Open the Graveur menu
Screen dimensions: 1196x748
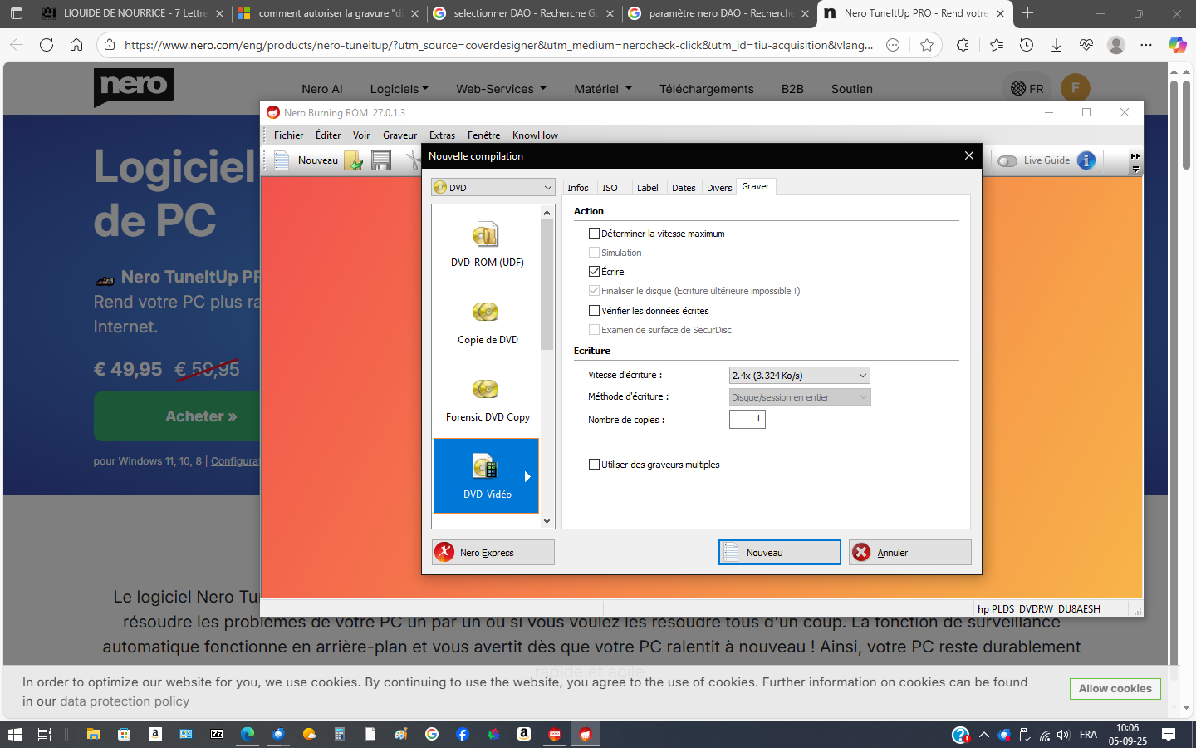click(399, 135)
